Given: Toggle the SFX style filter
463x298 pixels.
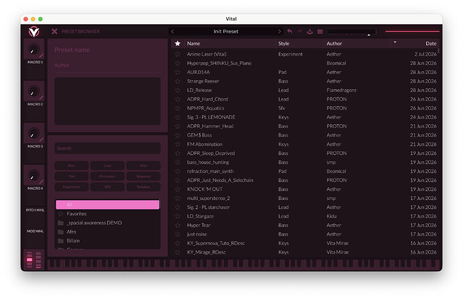Looking at the screenshot, I should 107,187.
